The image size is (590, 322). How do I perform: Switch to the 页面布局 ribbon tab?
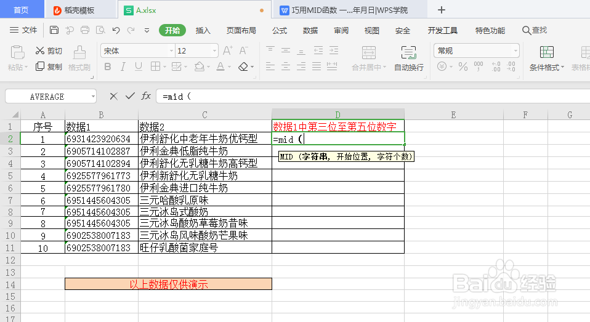(241, 30)
